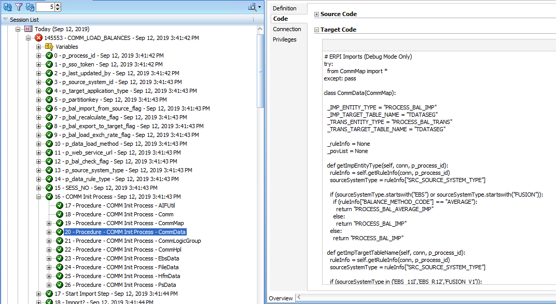
Task: Expand the 8 - p_bal_export_to_target_flag step
Action: coord(38,126)
